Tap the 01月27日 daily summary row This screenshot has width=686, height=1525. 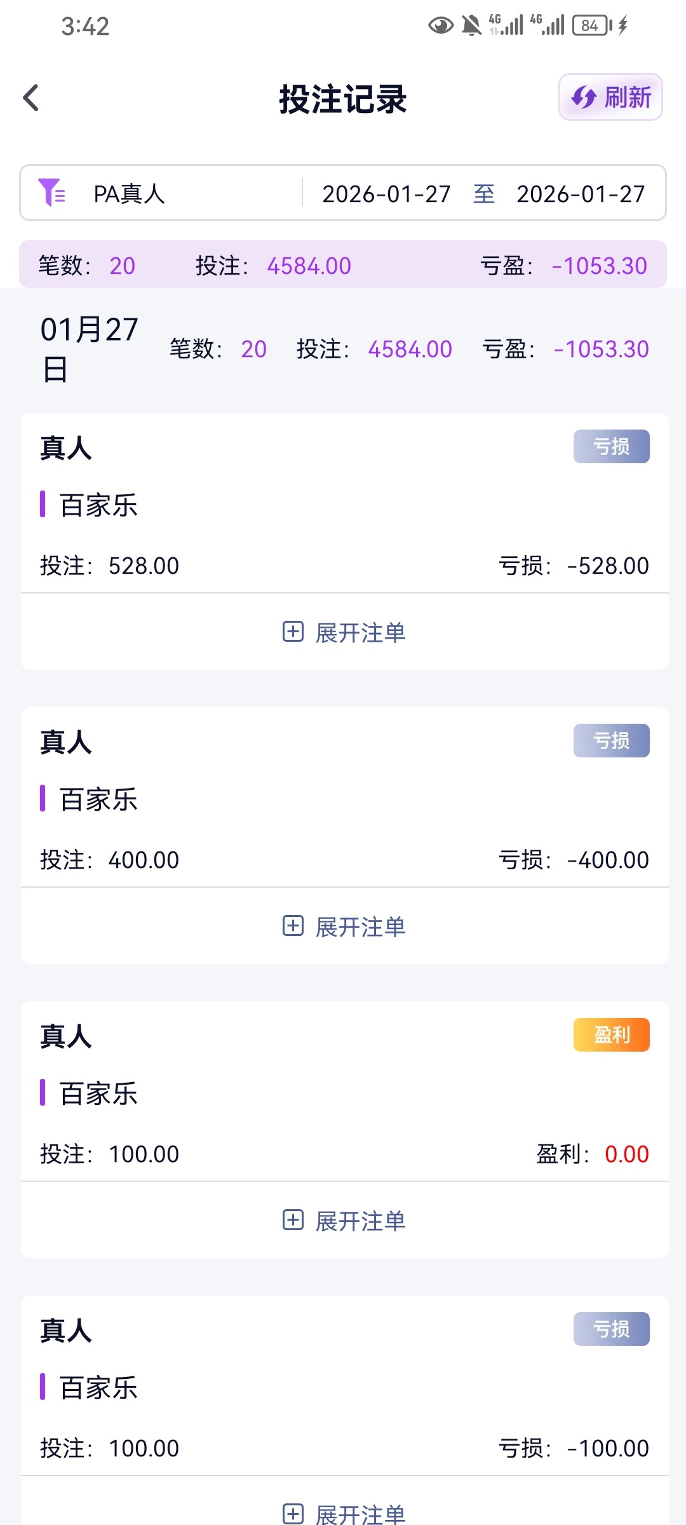tap(343, 349)
